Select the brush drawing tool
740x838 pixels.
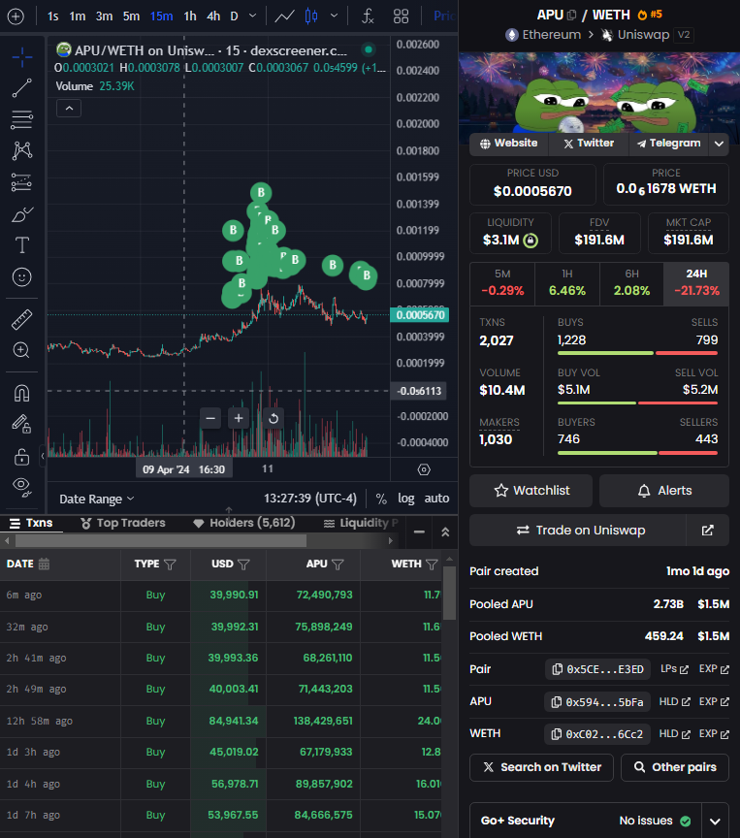[22, 214]
